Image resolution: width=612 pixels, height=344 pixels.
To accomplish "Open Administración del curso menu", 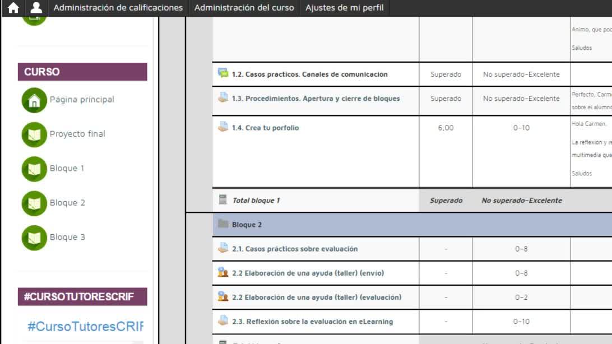I will (244, 7).
